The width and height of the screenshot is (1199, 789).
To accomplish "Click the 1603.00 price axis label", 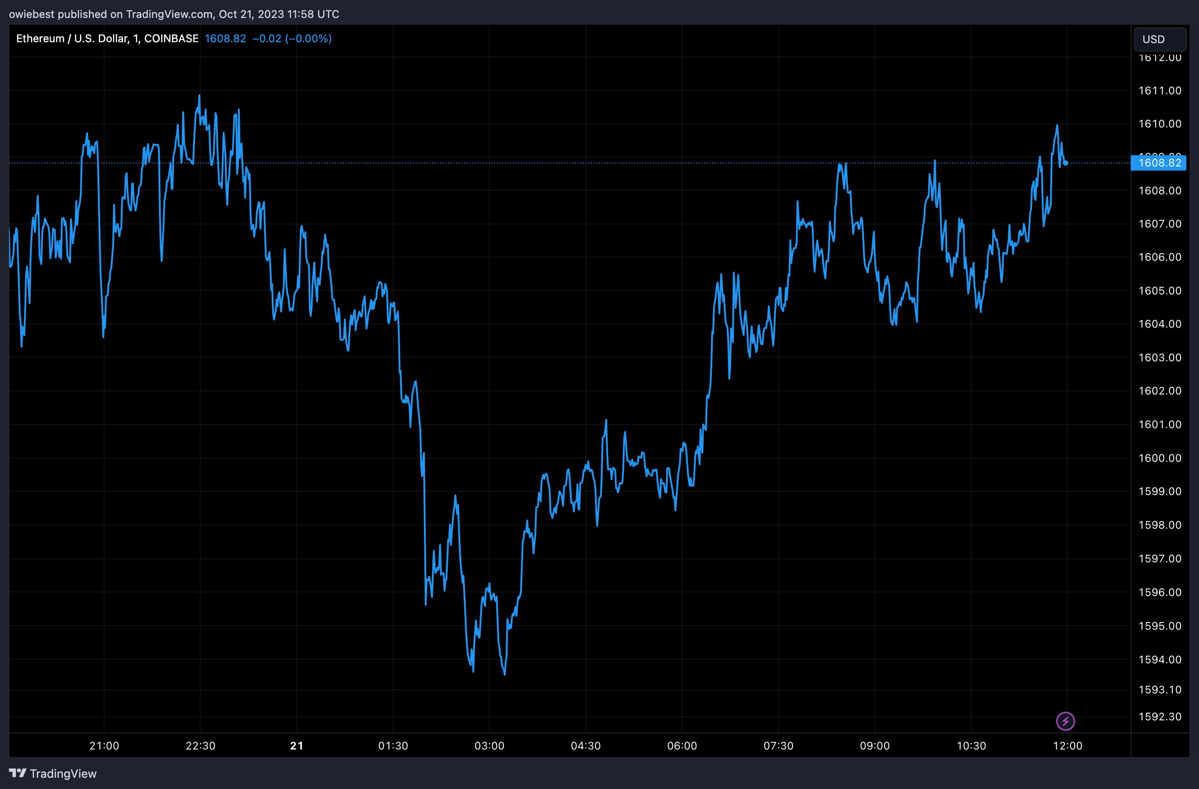I will pyautogui.click(x=1159, y=358).
